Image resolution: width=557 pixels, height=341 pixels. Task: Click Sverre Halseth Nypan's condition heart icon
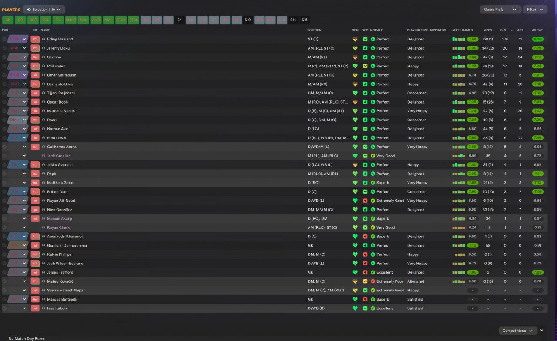[x=355, y=290]
